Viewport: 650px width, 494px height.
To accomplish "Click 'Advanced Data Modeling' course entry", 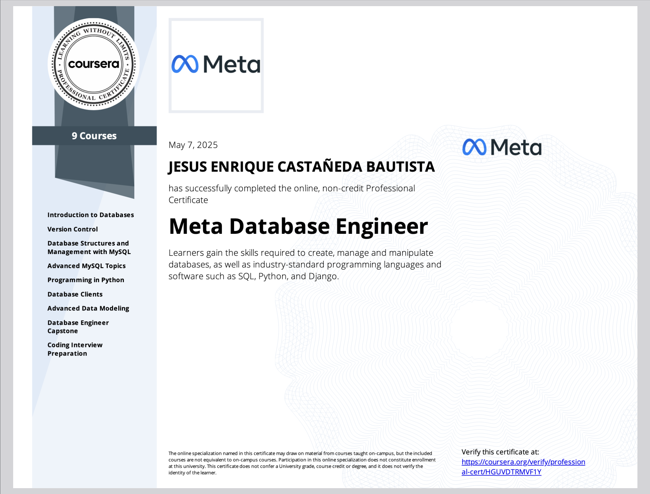I will tap(88, 308).
